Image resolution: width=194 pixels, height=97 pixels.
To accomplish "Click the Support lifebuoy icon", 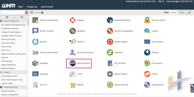I will coord(73,20).
